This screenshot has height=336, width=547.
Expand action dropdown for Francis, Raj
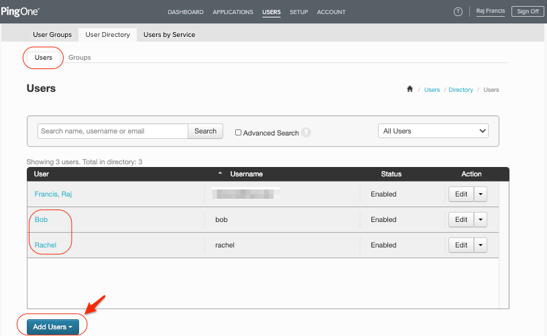pos(481,194)
